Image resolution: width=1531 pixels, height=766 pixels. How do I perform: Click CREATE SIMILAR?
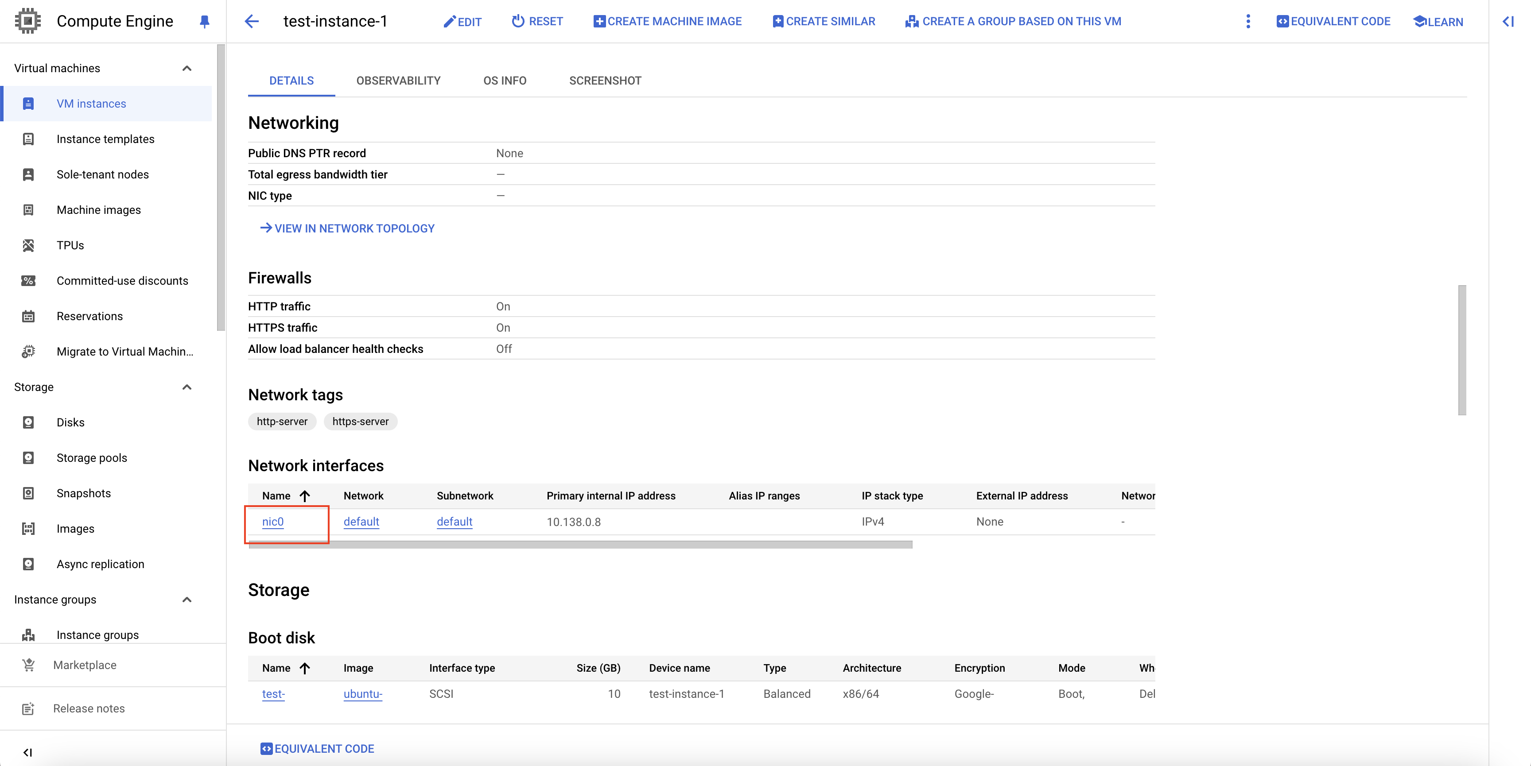824,21
